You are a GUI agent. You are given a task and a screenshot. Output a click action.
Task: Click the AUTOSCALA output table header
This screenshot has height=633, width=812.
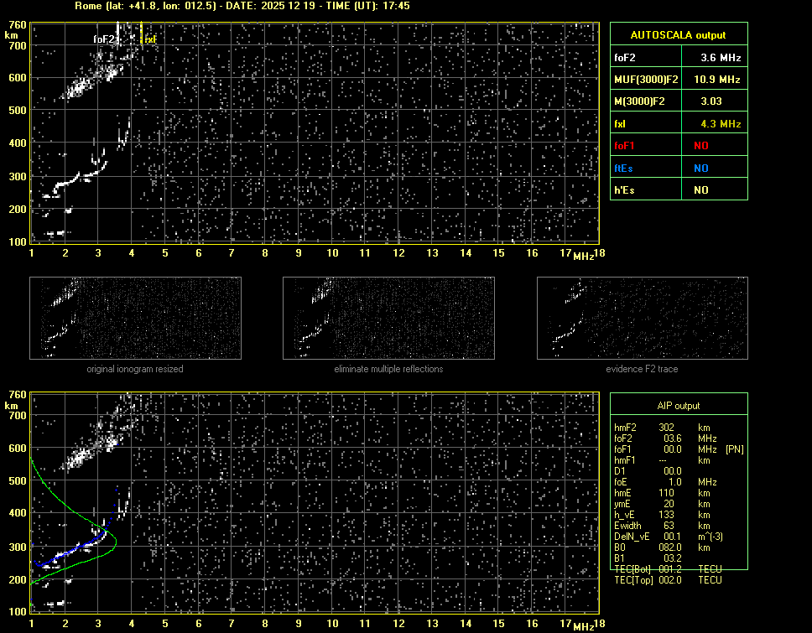678,35
